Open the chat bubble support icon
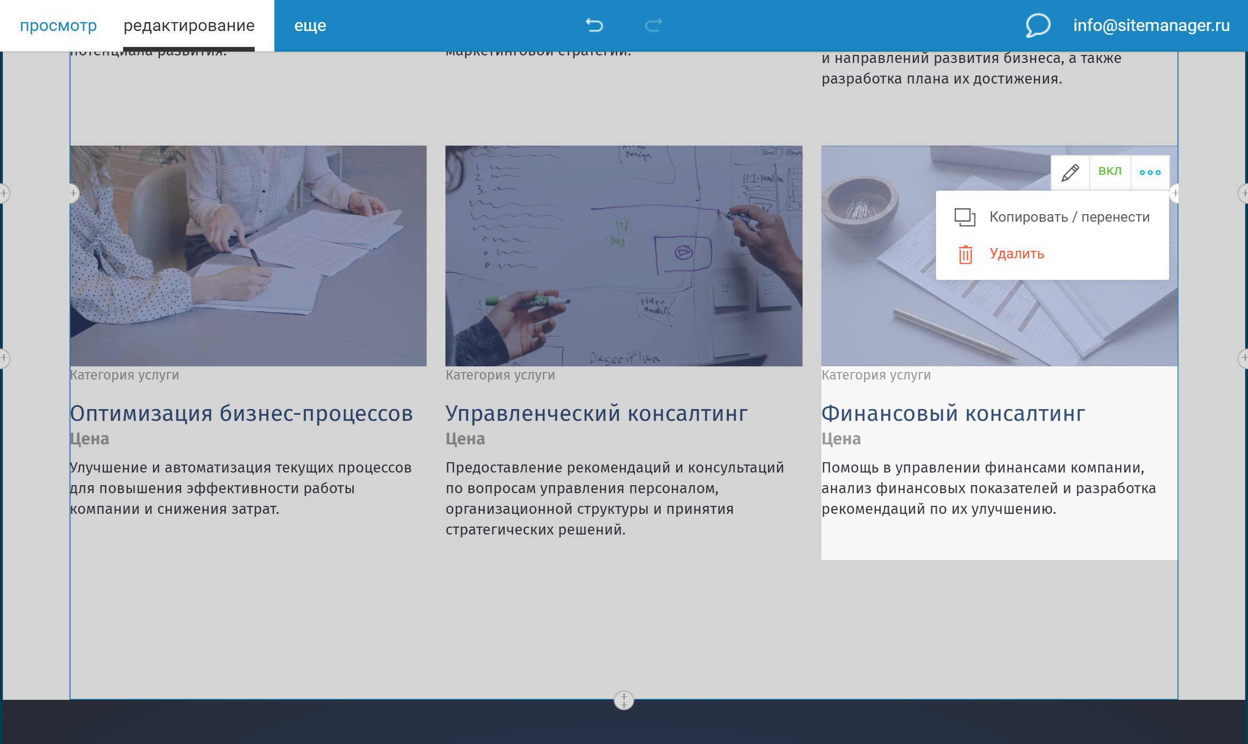Viewport: 1248px width, 744px height. (1037, 25)
